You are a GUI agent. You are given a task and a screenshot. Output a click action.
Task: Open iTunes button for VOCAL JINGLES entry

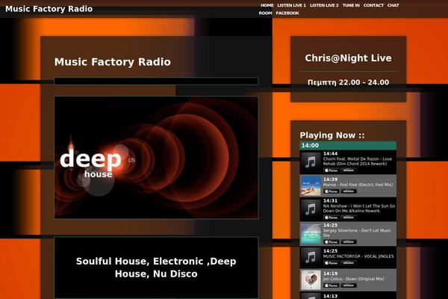click(x=331, y=263)
